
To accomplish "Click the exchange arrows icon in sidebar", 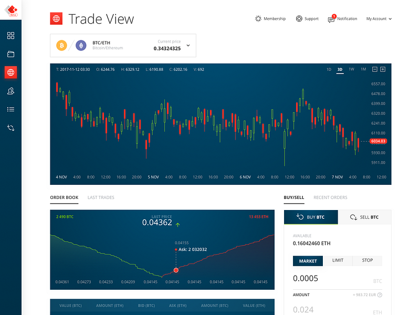I will (x=12, y=127).
